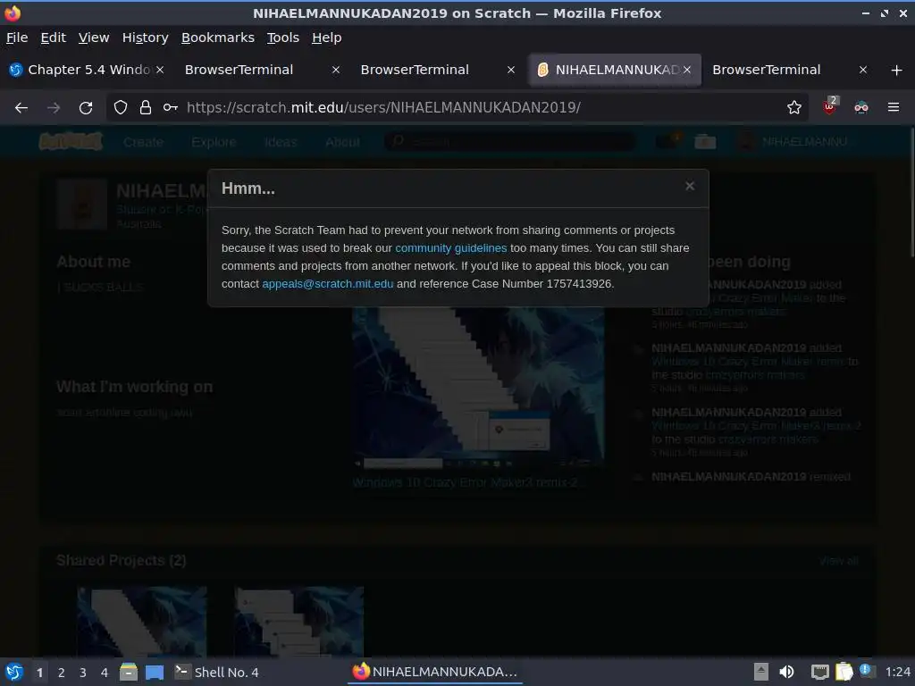Open the View menu
The height and width of the screenshot is (686, 915).
(94, 38)
